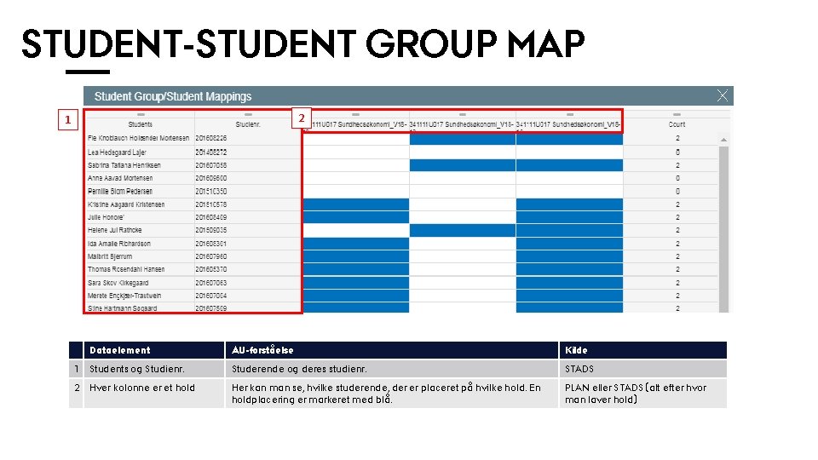Click the Count value for Julie Honore'
The width and height of the screenshot is (818, 460).
[677, 217]
